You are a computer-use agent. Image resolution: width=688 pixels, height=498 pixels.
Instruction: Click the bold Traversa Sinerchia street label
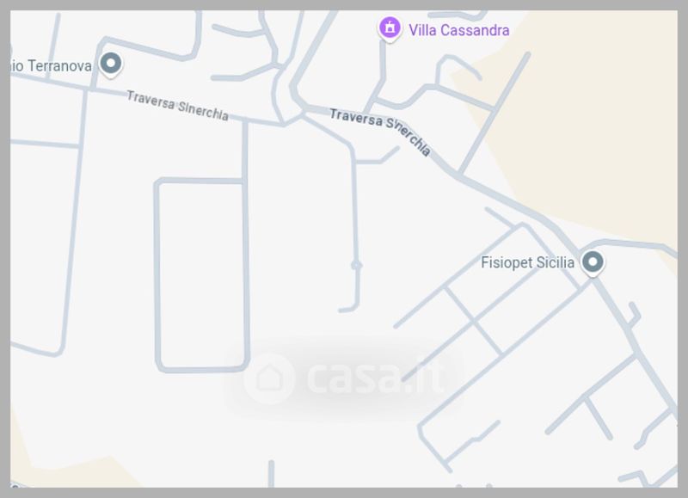pyautogui.click(x=380, y=132)
